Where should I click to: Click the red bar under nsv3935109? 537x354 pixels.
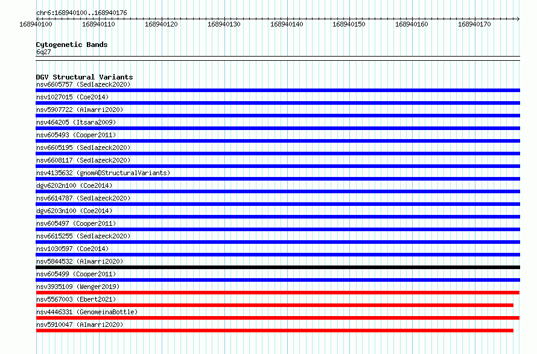click(x=278, y=293)
